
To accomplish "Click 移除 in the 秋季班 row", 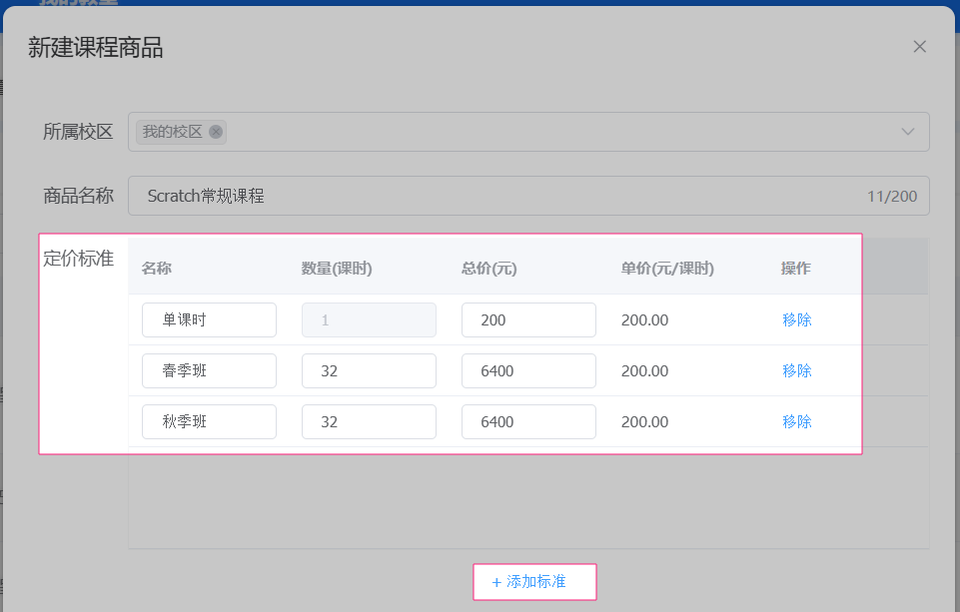I will click(796, 421).
